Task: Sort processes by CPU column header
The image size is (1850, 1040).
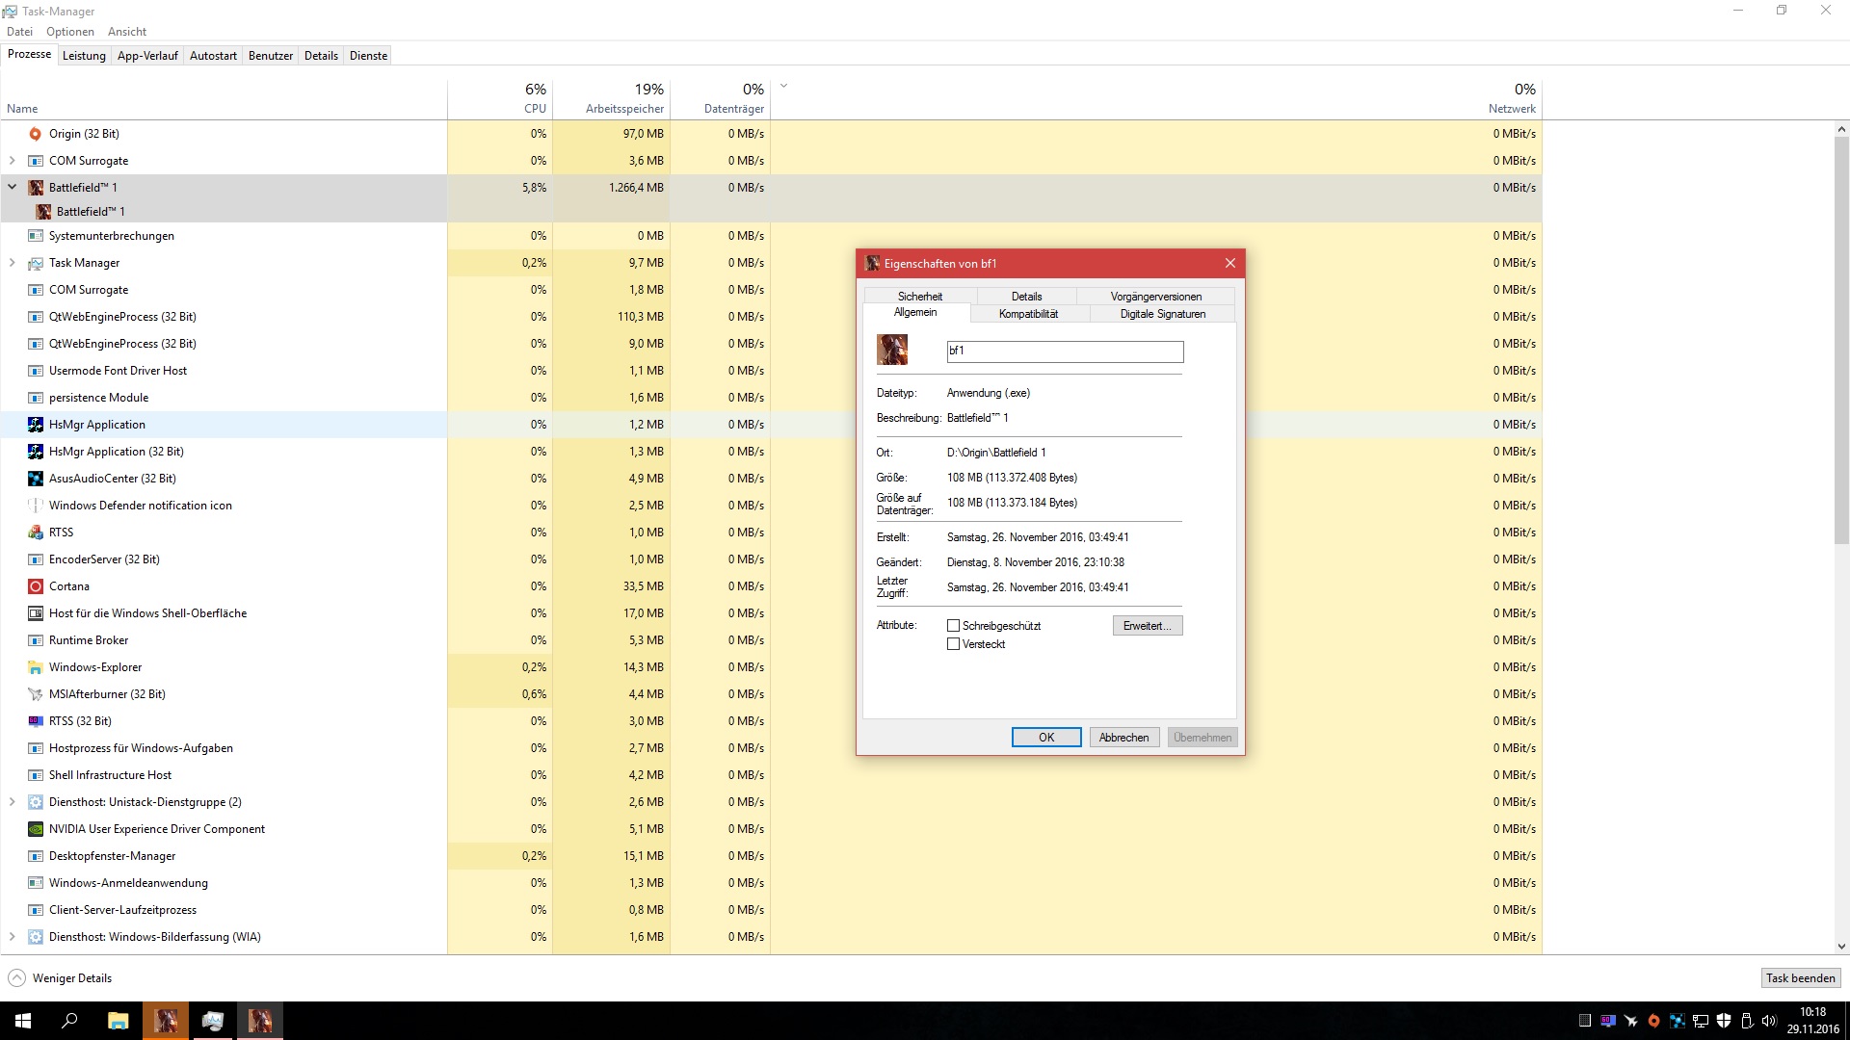Action: point(500,97)
